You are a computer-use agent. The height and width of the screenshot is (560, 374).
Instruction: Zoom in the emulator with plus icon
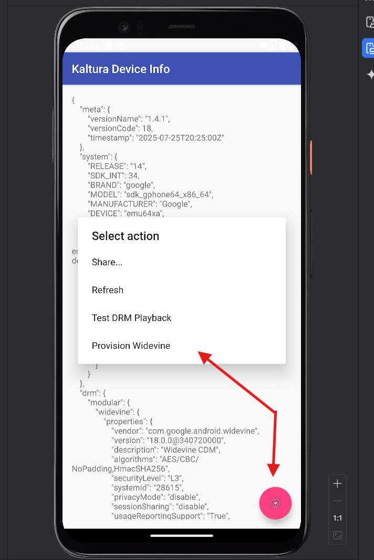click(338, 484)
